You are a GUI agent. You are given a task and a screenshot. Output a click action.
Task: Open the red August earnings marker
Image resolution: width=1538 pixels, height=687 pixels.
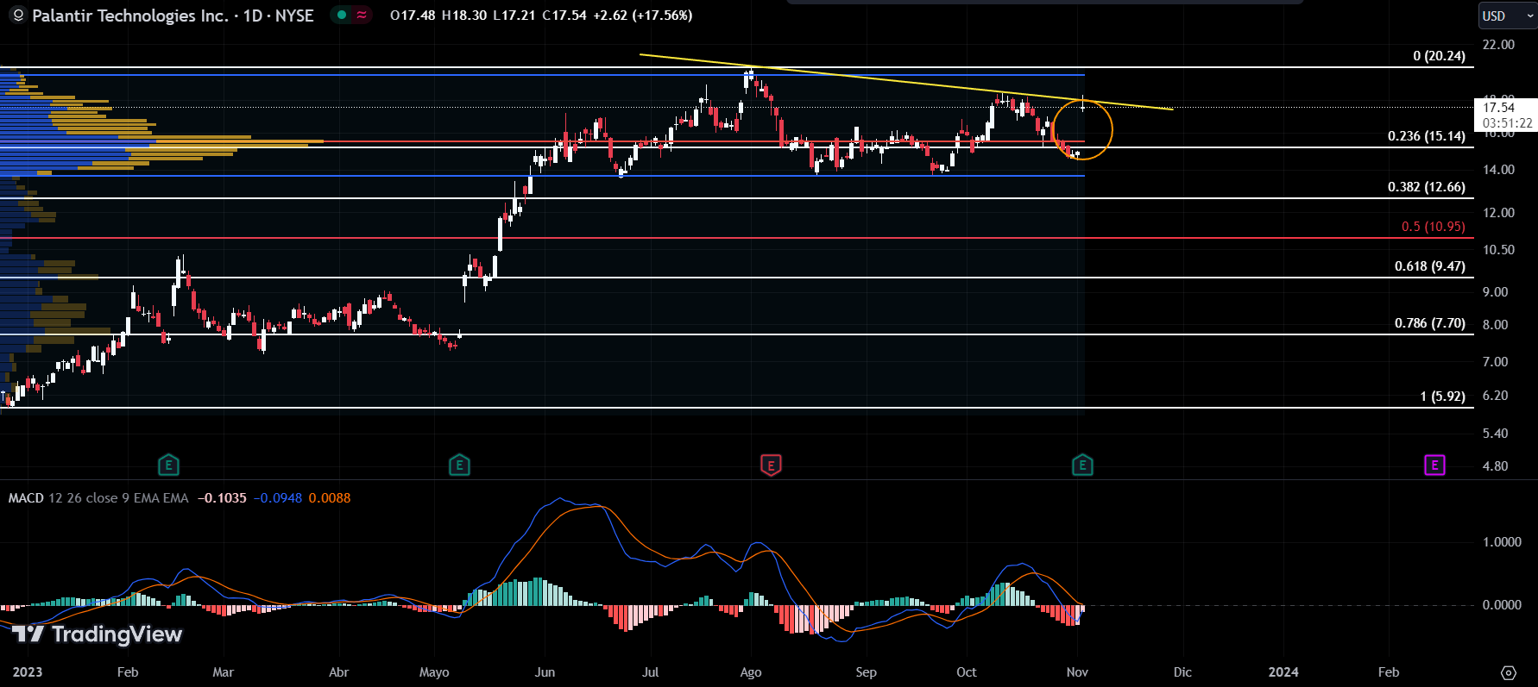[x=771, y=465]
